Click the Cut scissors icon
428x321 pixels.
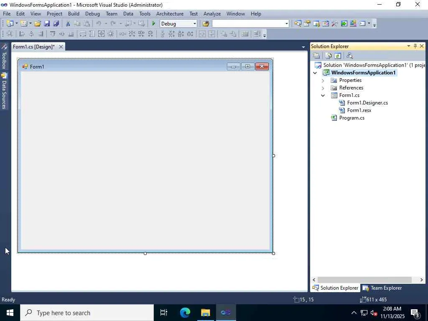click(68, 23)
